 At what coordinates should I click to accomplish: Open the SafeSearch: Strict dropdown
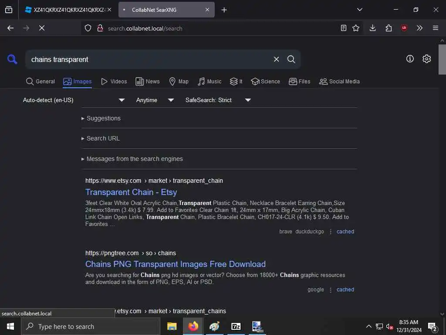point(218,100)
